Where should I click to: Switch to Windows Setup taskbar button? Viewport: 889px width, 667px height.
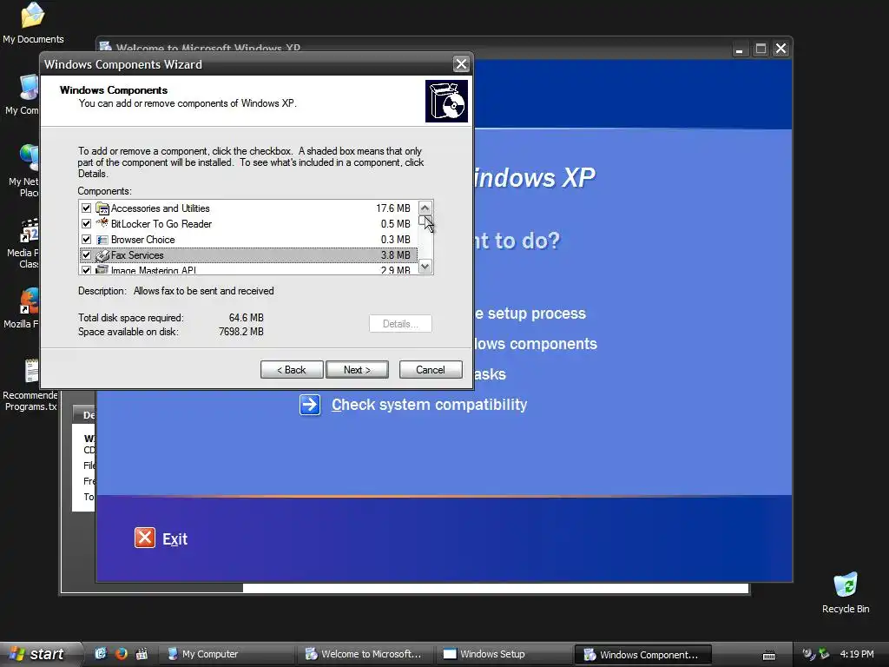click(504, 655)
